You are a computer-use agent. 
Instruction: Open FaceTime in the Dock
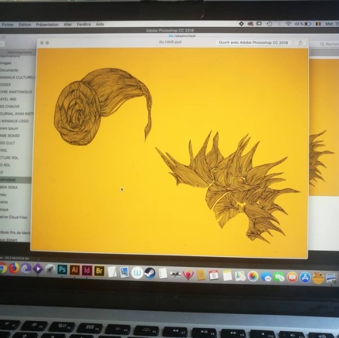pos(279,277)
